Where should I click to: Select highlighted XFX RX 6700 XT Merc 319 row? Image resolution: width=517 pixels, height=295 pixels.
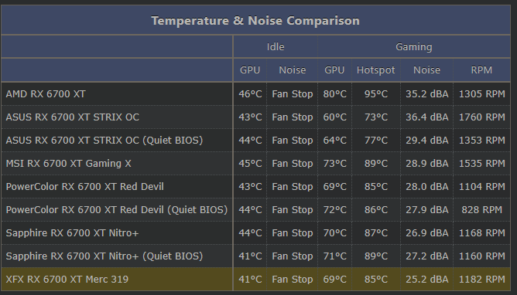click(255, 280)
